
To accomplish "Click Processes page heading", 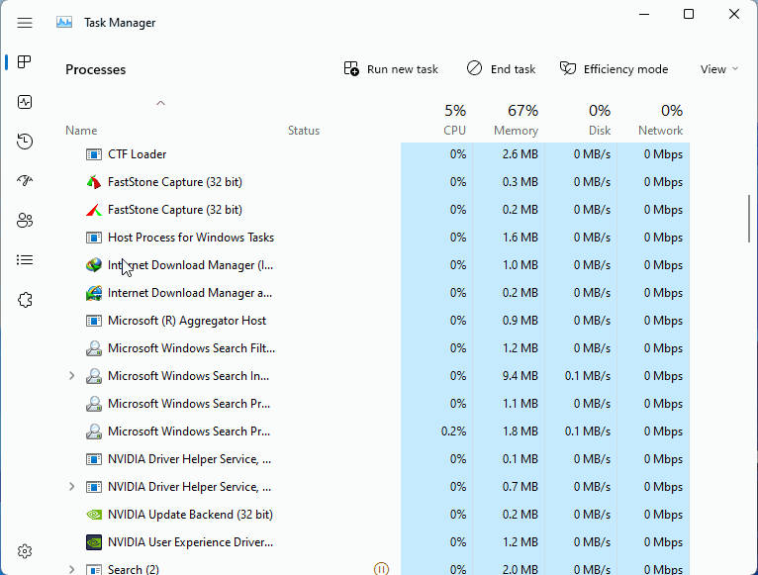I will pyautogui.click(x=96, y=69).
